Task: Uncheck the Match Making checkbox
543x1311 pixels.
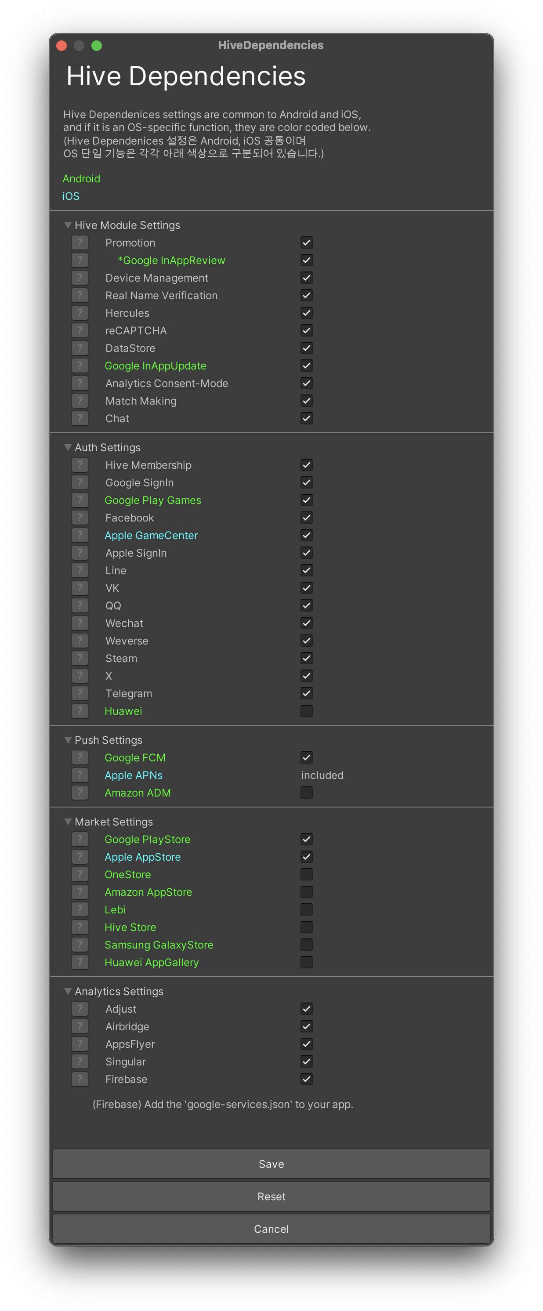Action: (x=306, y=401)
